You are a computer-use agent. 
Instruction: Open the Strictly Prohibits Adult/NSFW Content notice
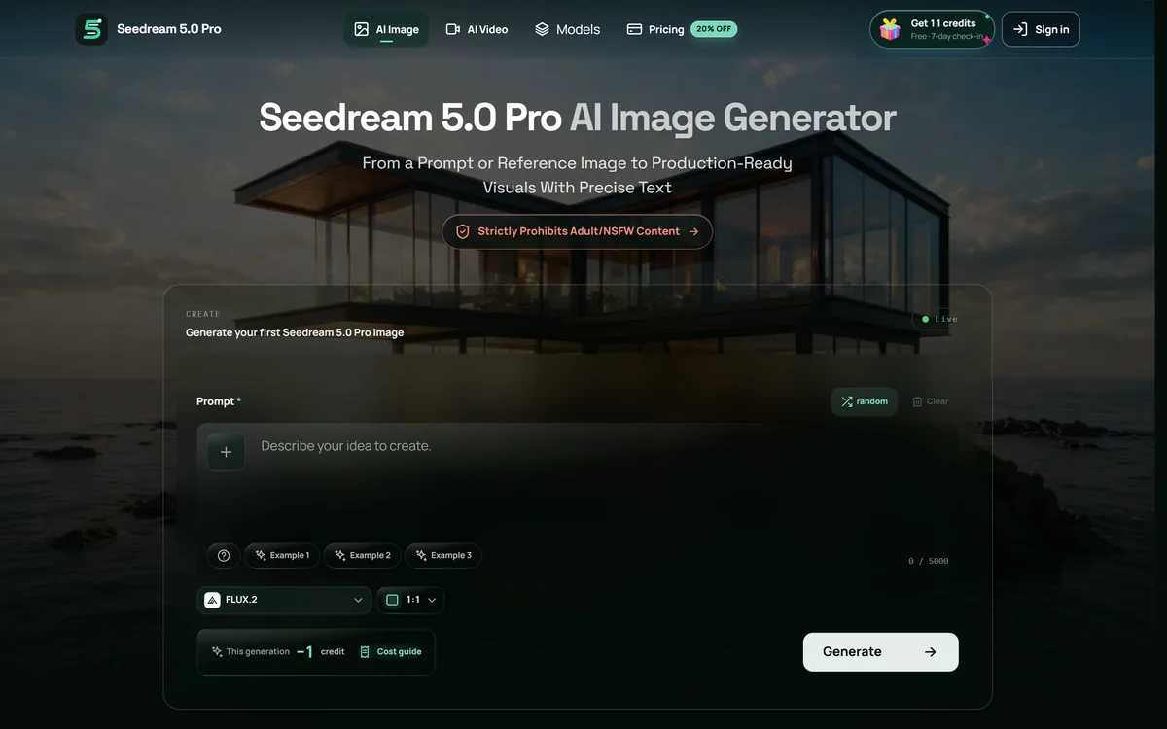tap(578, 232)
